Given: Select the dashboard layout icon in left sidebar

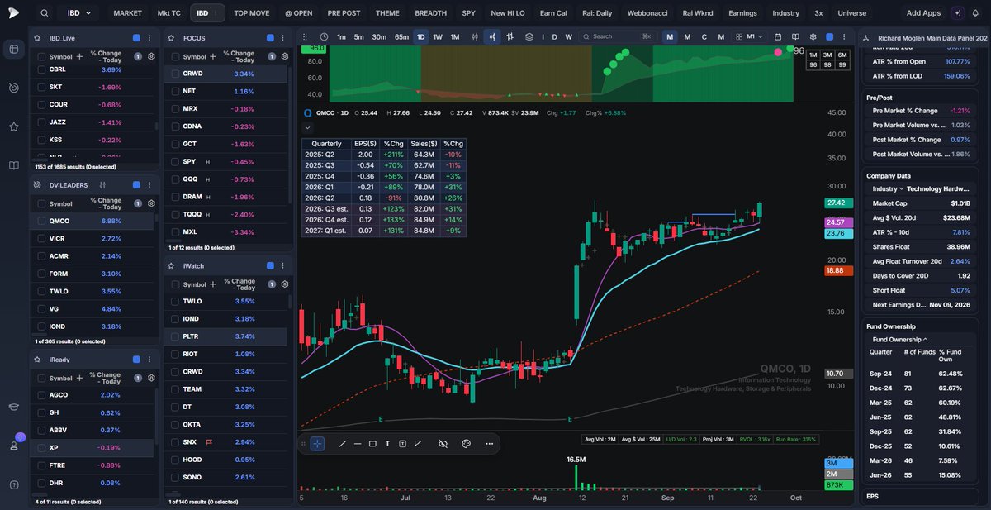Looking at the screenshot, I should click(14, 49).
